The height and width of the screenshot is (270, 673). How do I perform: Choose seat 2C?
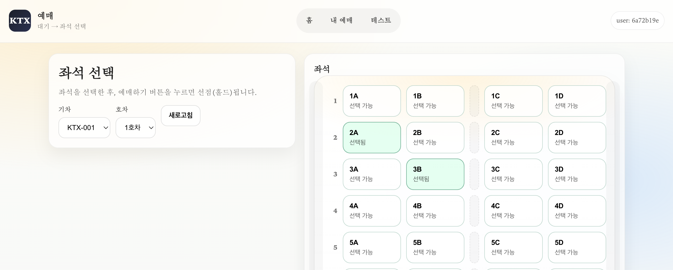pyautogui.click(x=513, y=138)
